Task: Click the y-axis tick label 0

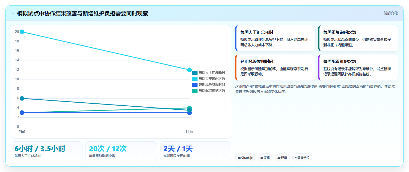Action: 18,127
